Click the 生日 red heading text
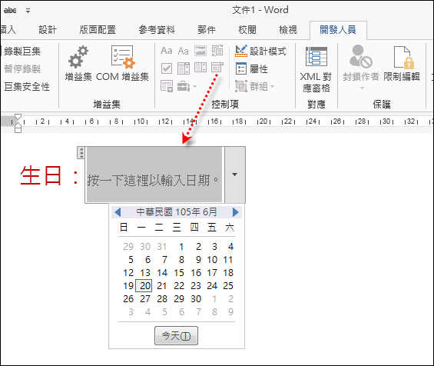 tap(41, 175)
